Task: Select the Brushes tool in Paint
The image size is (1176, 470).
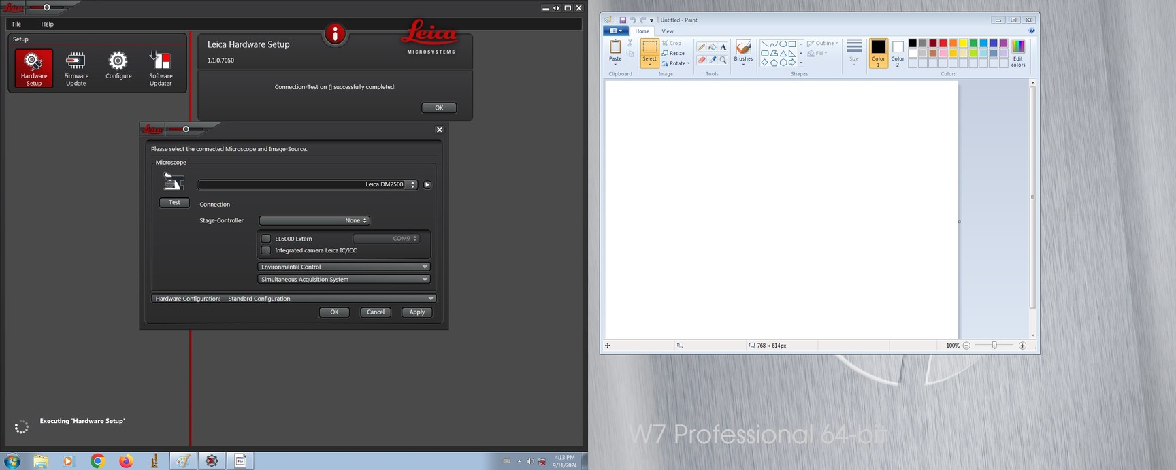Action: [x=743, y=51]
